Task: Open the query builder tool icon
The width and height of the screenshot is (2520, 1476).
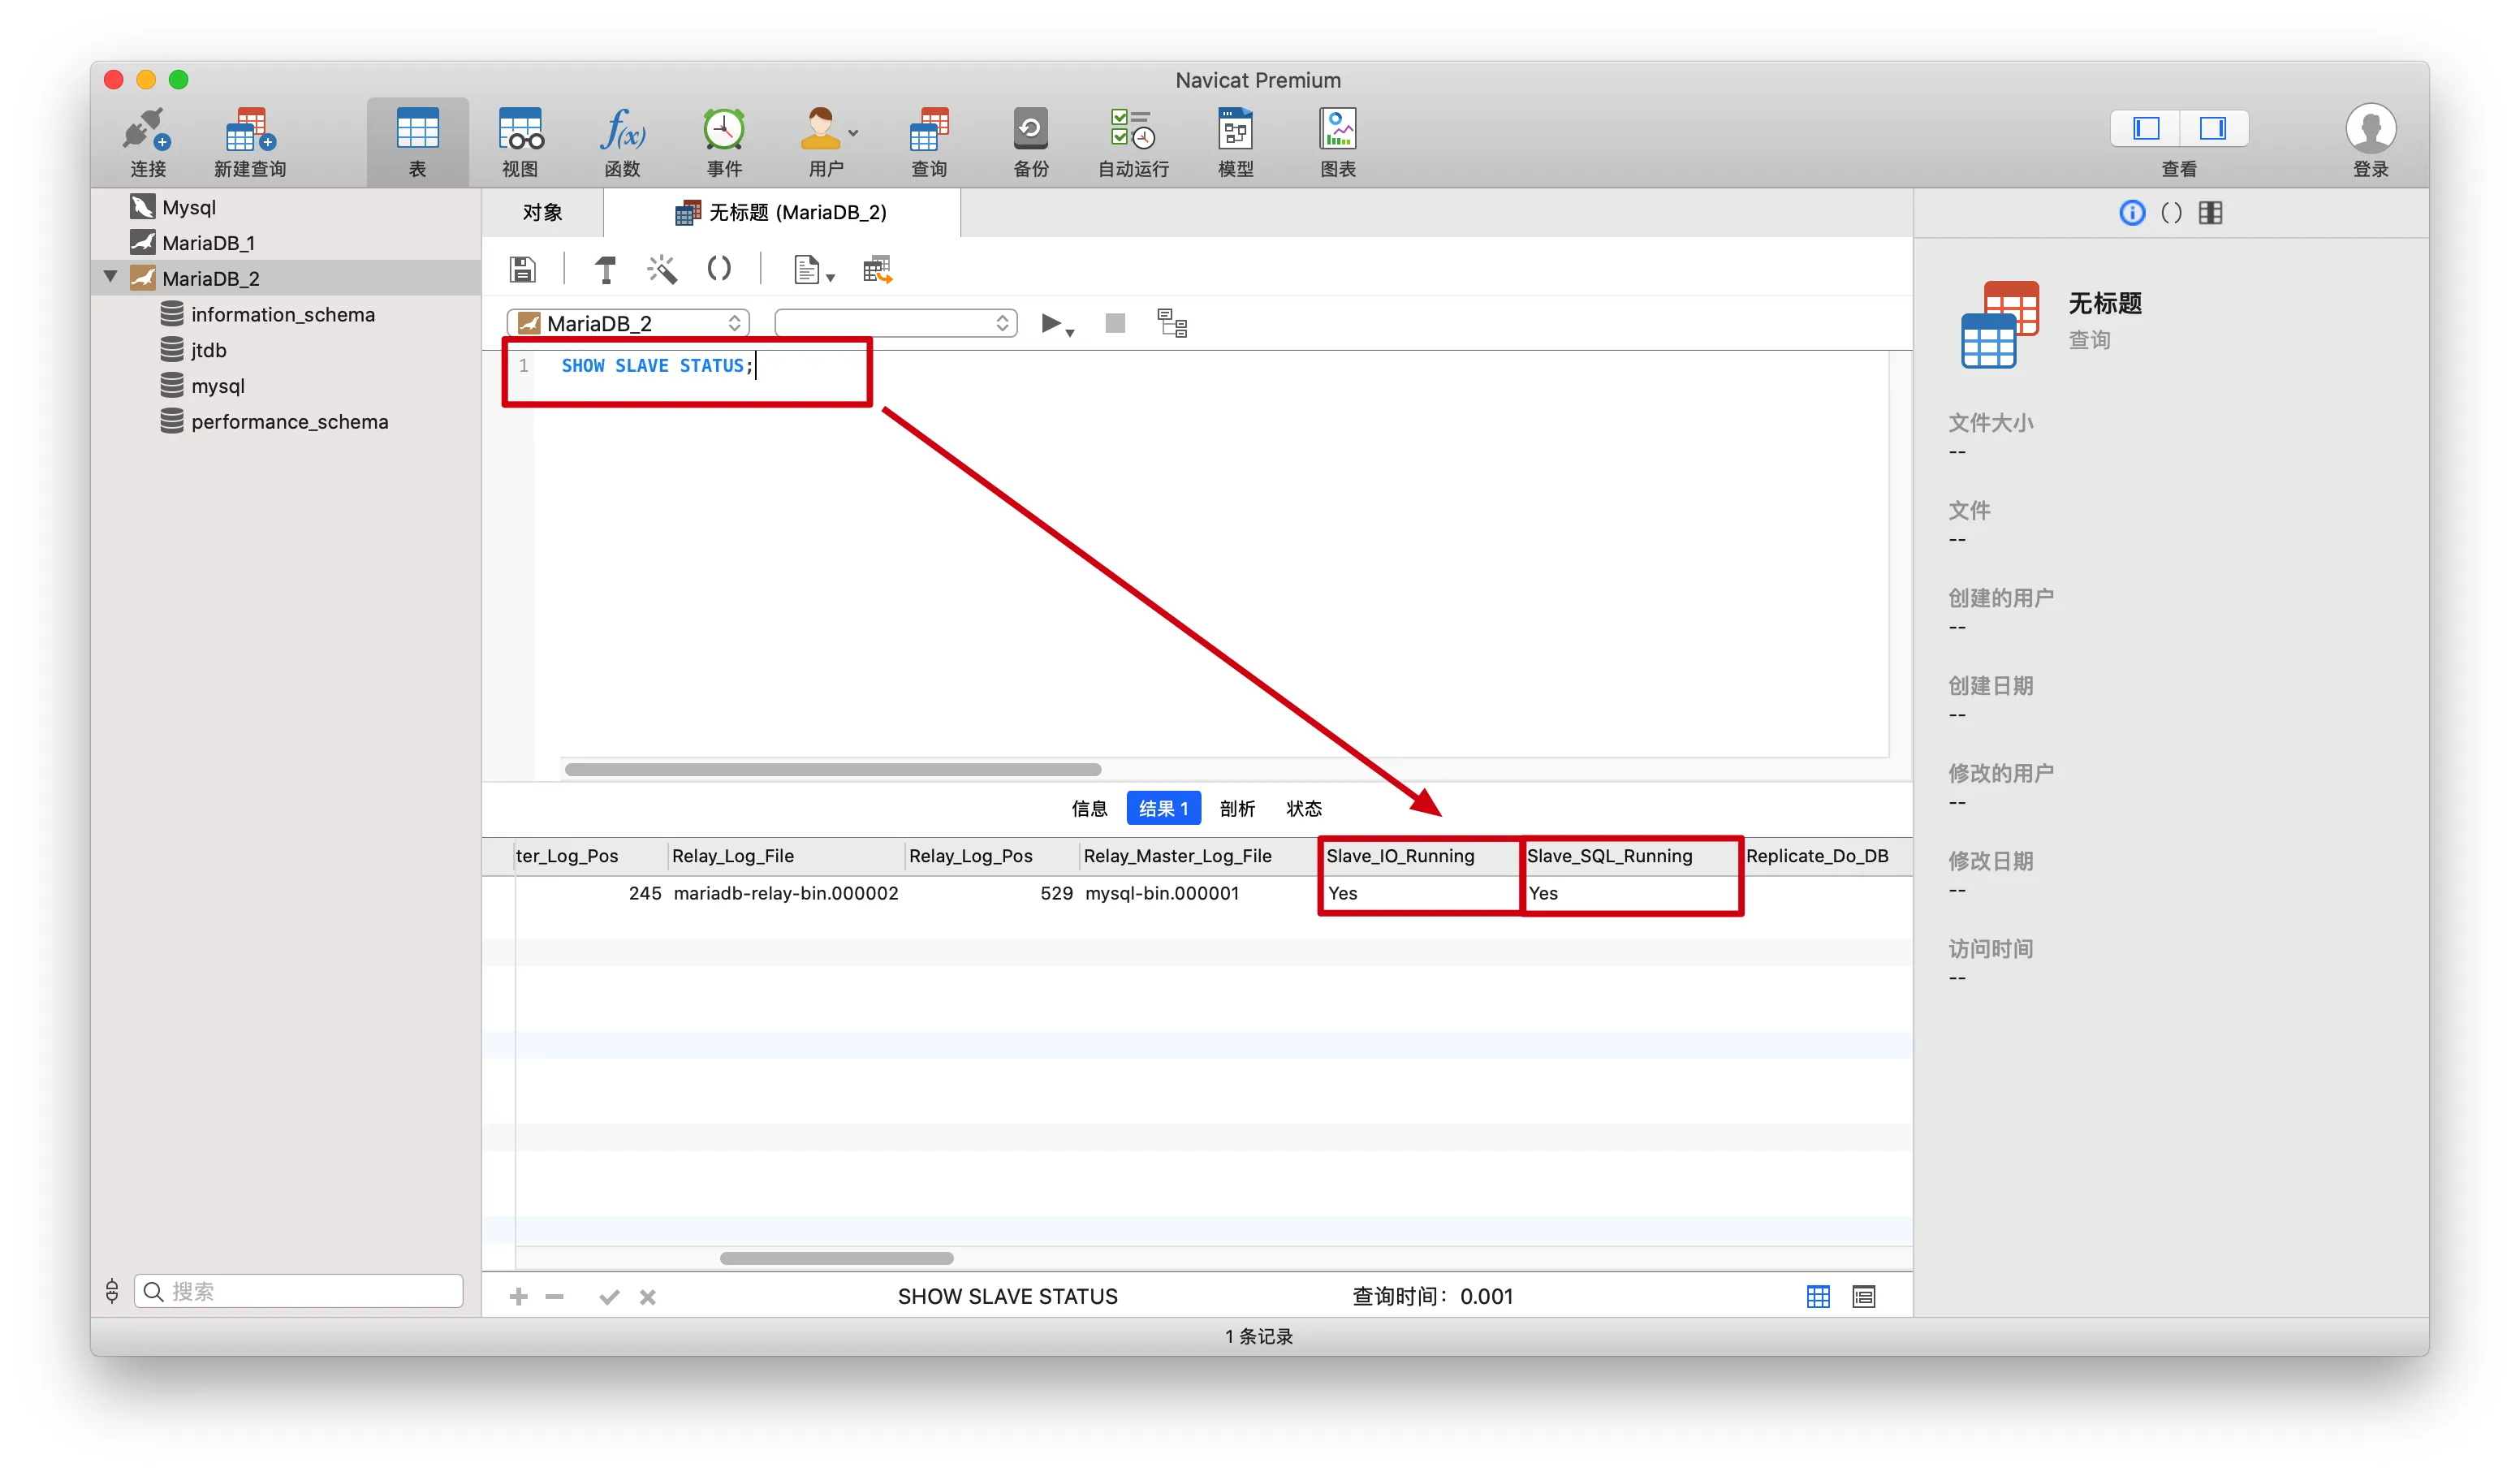Action: [605, 269]
